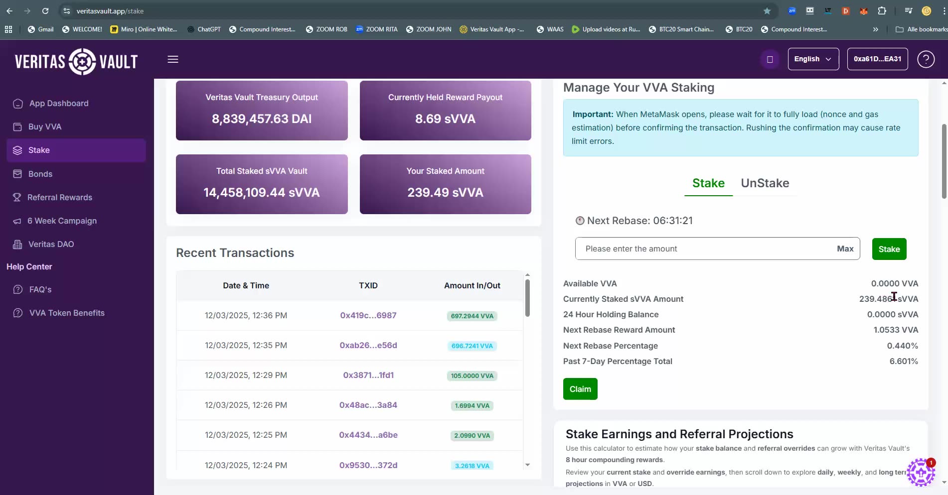Open transaction 0x419c...6987 details
948x495 pixels.
[x=368, y=315]
